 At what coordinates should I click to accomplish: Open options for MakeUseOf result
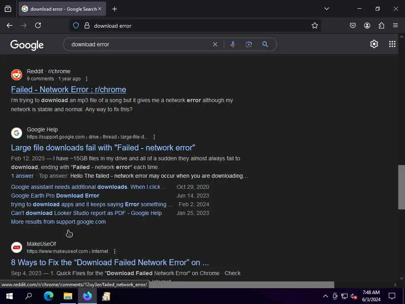[x=115, y=251]
